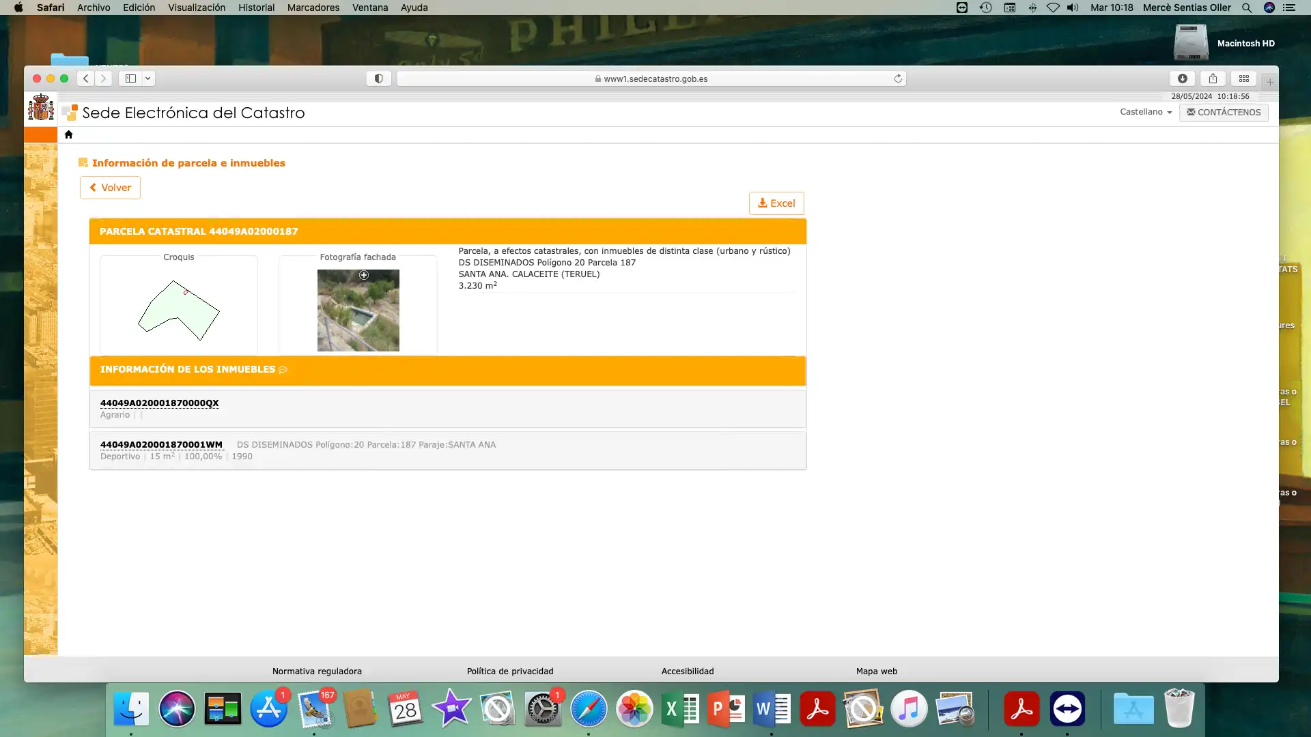Open the Bluetooth menu bar icon
Viewport: 1311px width, 737px height.
1032,8
